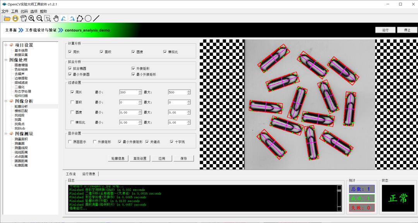
Task: Increase the 周长 minimum spinner value
Action: click(140, 91)
